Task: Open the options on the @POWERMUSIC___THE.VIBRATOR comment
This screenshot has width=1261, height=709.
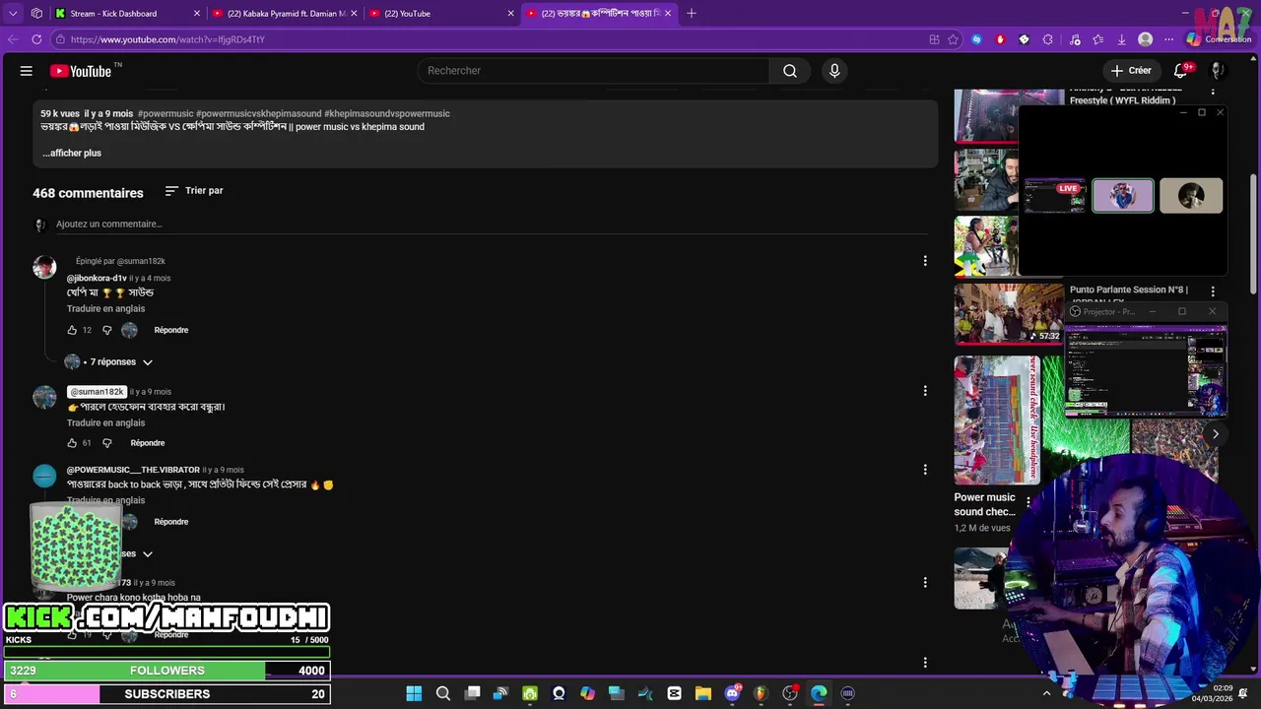Action: 924,470
